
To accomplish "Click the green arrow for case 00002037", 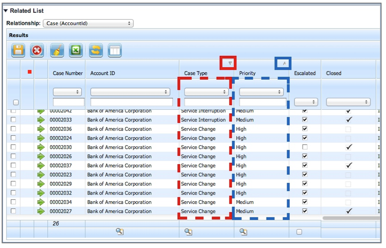I will point(41,165).
